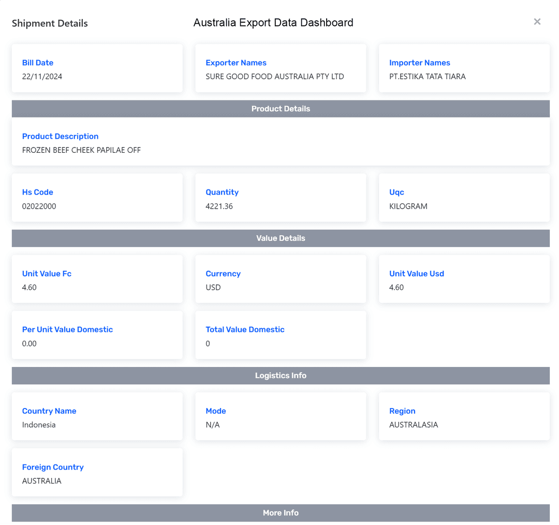Select the Exporter Names label
This screenshot has width=559, height=525.
pos(236,63)
